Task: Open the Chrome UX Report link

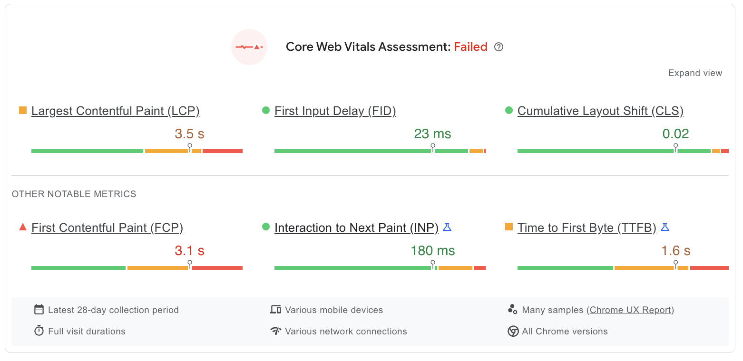Action: 630,309
